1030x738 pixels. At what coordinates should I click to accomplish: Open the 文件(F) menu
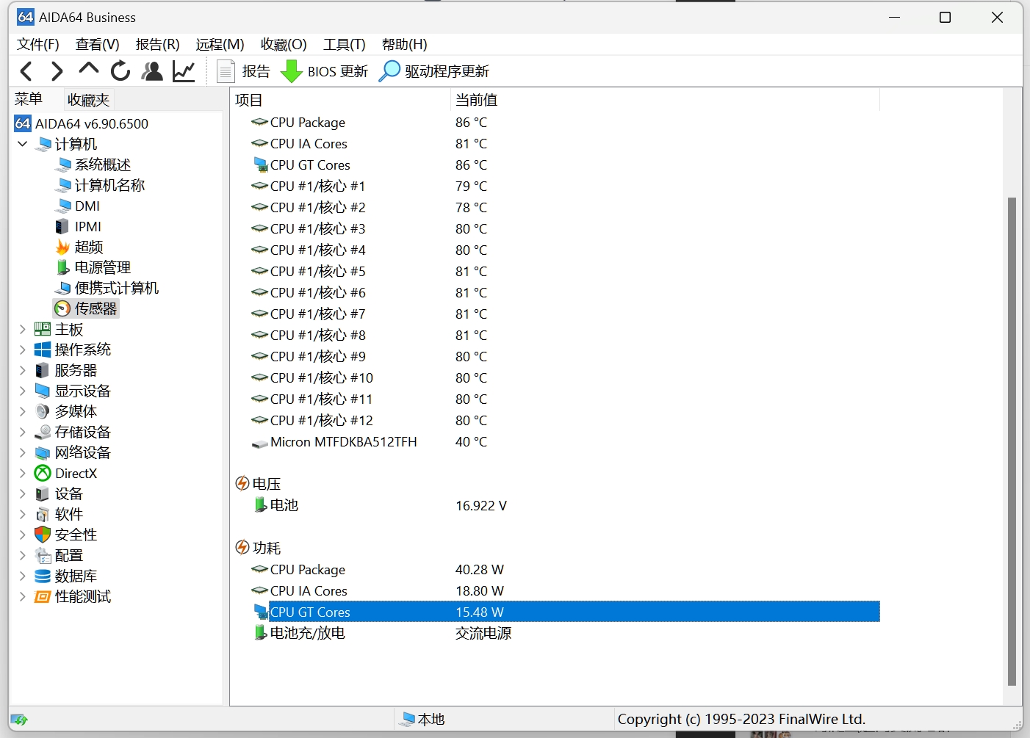click(37, 45)
